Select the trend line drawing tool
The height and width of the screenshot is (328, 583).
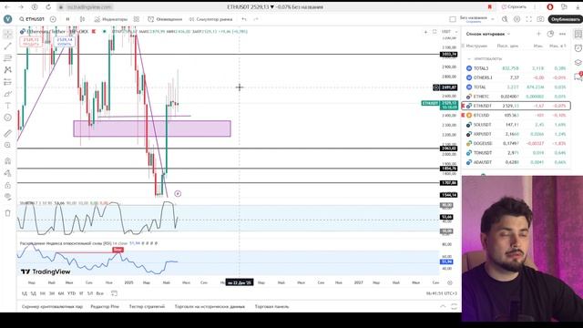pos(8,46)
